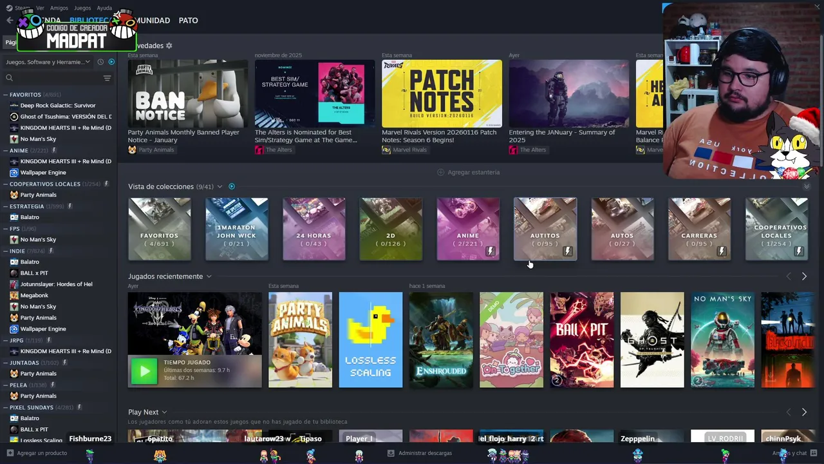The width and height of the screenshot is (824, 464).
Task: Open the Jugados recientemente dropdown chevron
Action: [209, 276]
